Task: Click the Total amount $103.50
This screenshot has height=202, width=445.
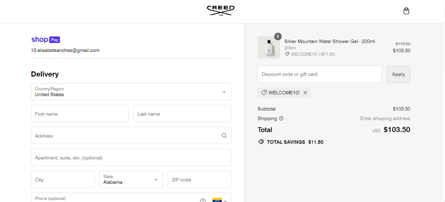Action: [x=397, y=130]
